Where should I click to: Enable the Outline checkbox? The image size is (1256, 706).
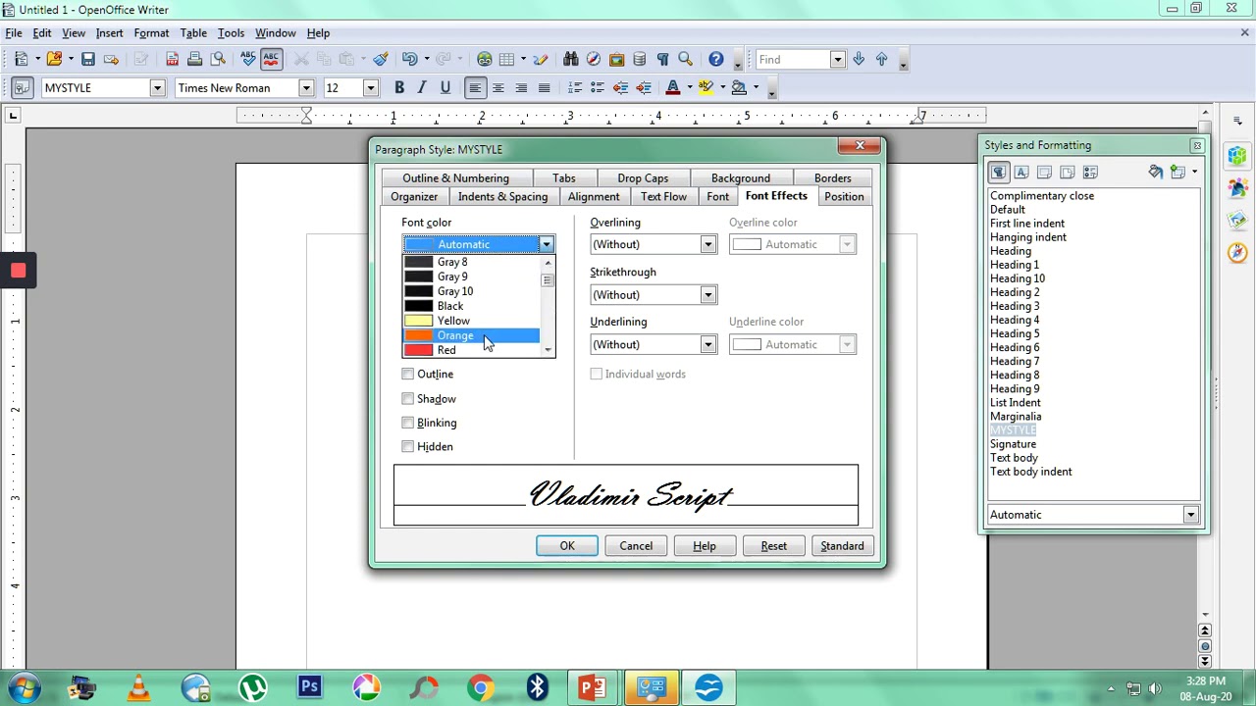[x=408, y=374]
